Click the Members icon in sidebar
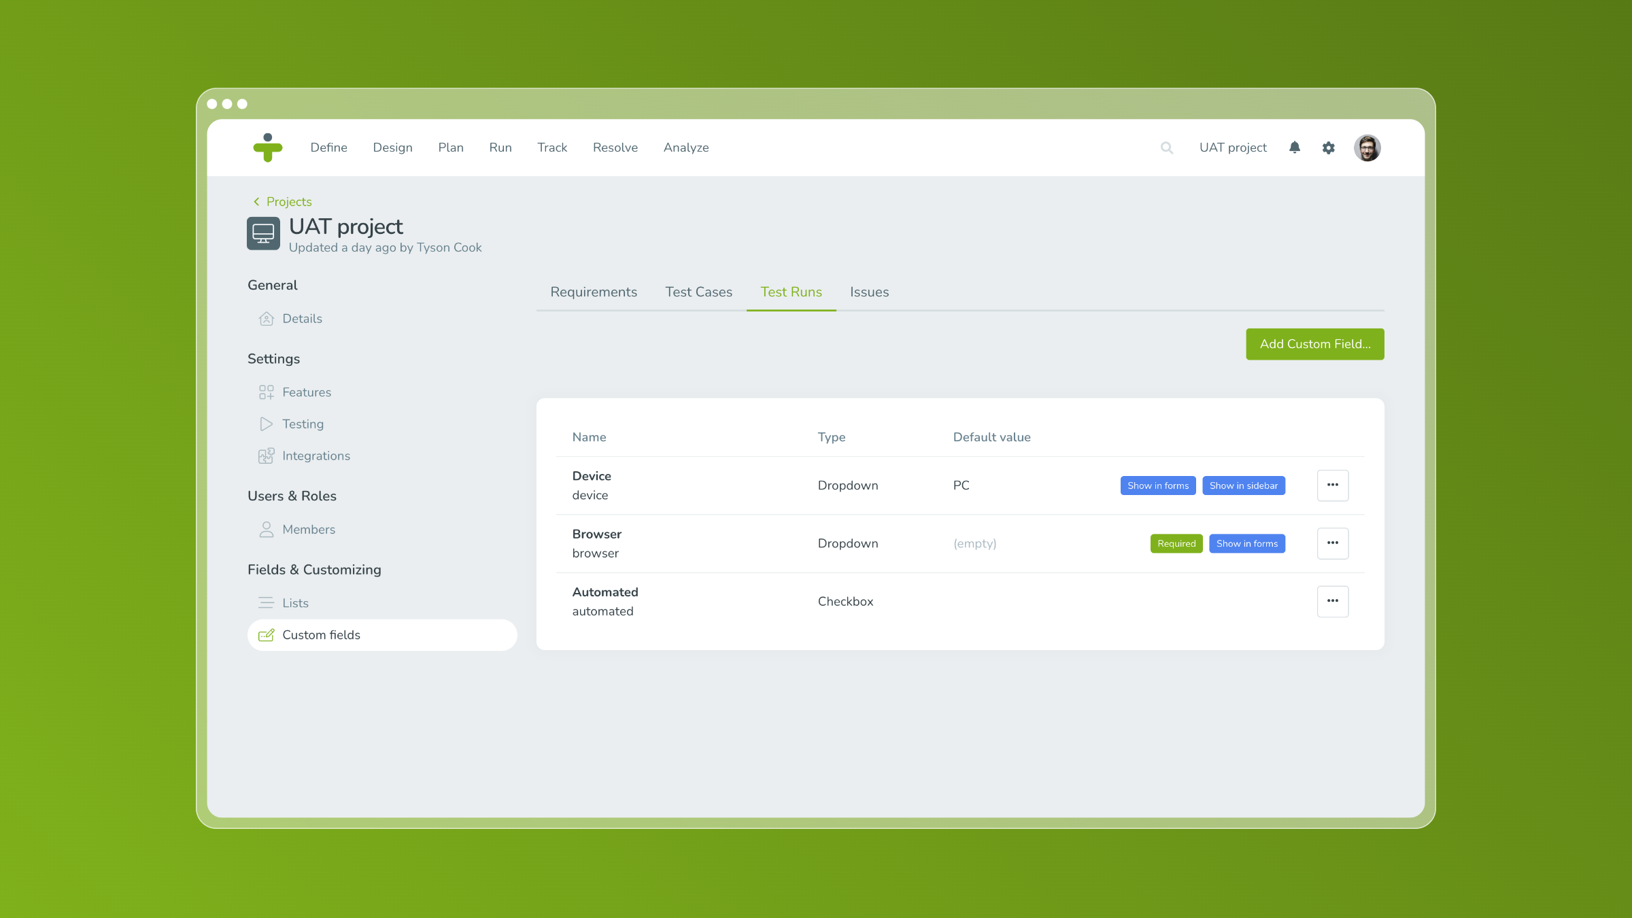 click(x=265, y=529)
